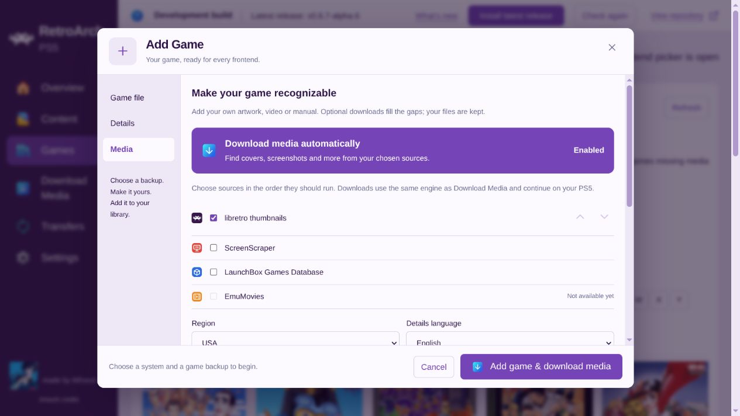Click the plus icon beside Add Game title
This screenshot has width=740, height=416.
[x=123, y=51]
